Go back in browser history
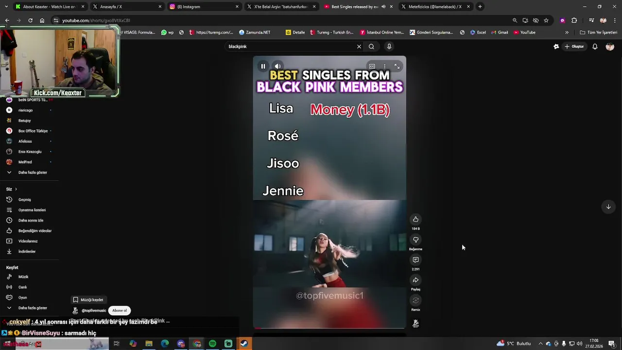The height and width of the screenshot is (350, 622). tap(7, 20)
